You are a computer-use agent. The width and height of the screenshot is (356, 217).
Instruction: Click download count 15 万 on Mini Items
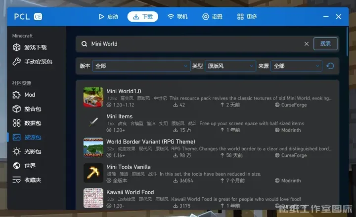pos(182,130)
